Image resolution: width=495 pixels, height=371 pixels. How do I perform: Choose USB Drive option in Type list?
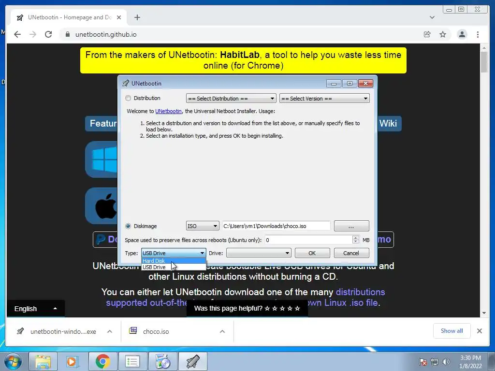[174, 267]
